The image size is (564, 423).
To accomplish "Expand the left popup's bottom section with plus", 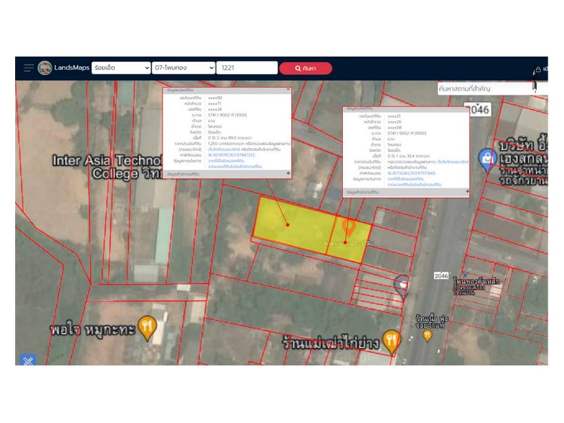I will pos(288,174).
